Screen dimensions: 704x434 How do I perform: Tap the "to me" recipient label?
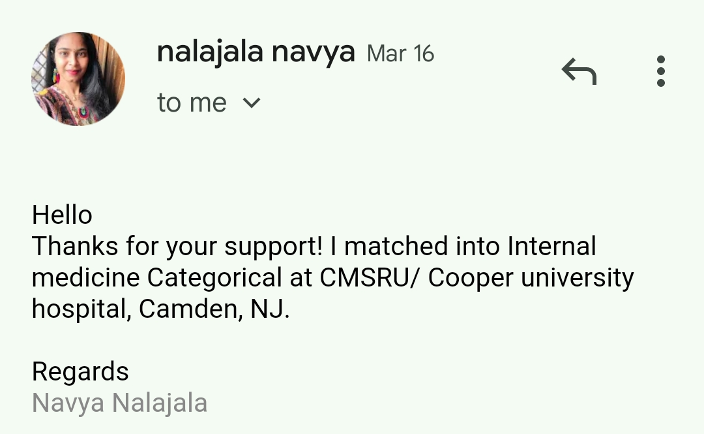pos(192,103)
